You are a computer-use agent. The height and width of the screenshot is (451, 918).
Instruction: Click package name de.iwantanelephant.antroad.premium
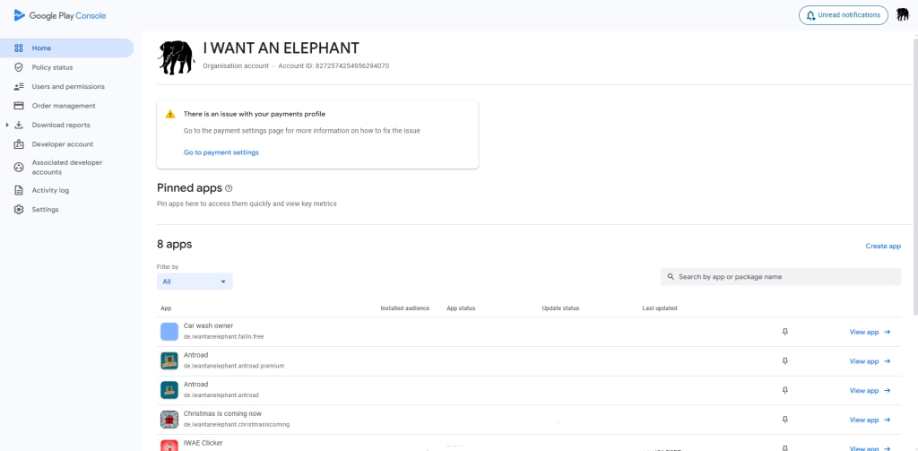pos(234,366)
